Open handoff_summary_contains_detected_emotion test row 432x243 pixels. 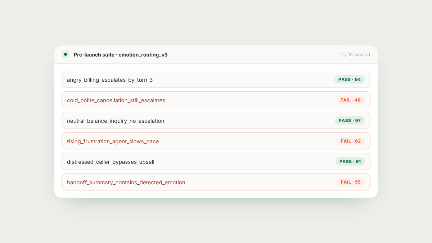(x=216, y=182)
